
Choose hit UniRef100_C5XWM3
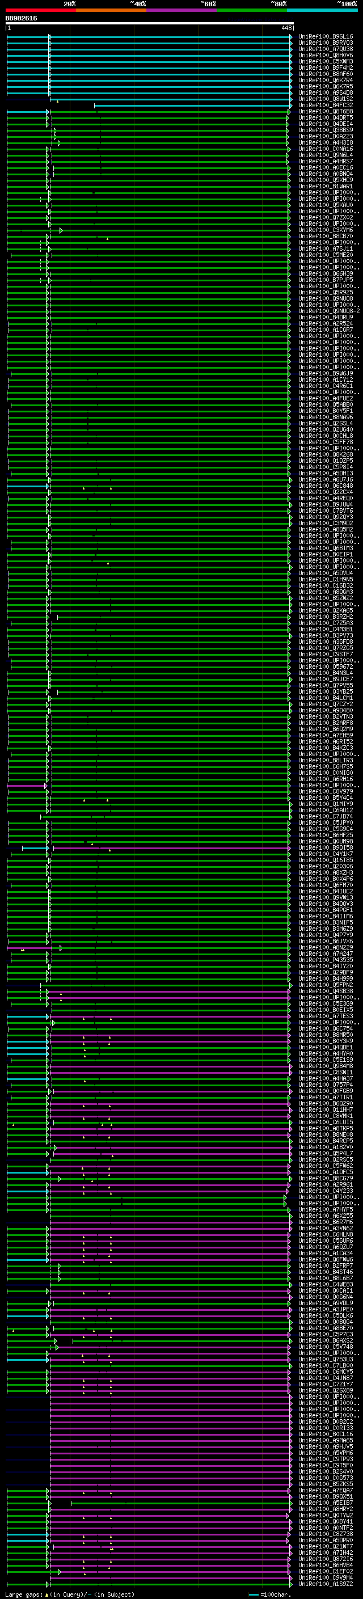click(326, 61)
